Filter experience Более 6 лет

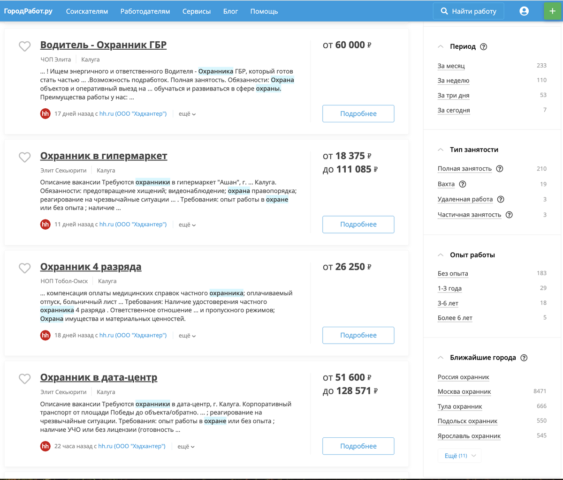455,318
